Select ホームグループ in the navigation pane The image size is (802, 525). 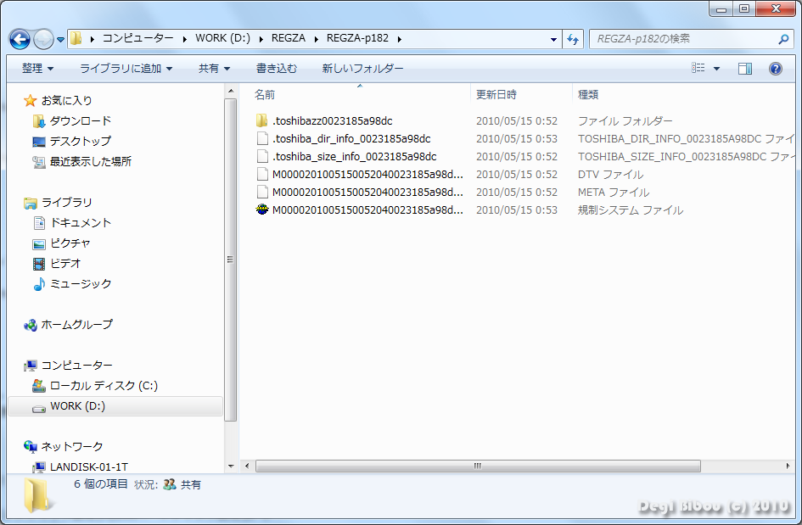coord(76,325)
